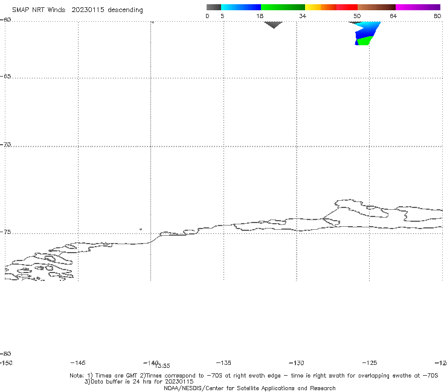Click the 'Data buffer is 24 hrs' note
This screenshot has height=392, width=447.
click(139, 382)
